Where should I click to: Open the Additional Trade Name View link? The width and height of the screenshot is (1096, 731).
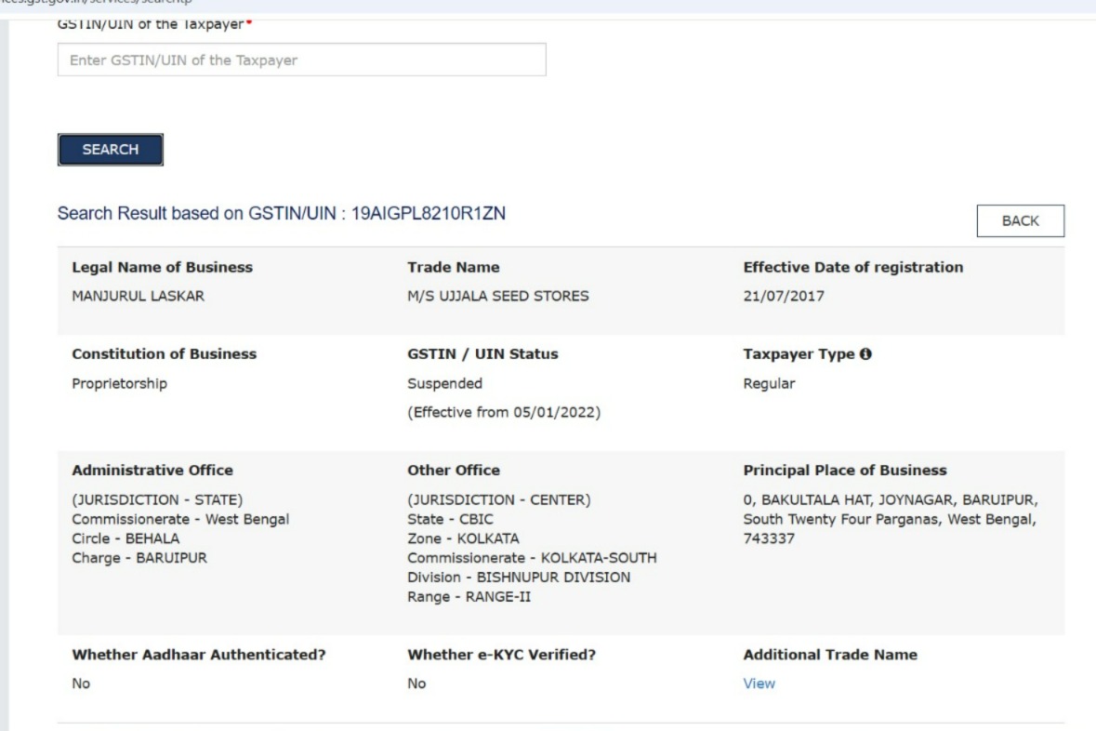[759, 684]
